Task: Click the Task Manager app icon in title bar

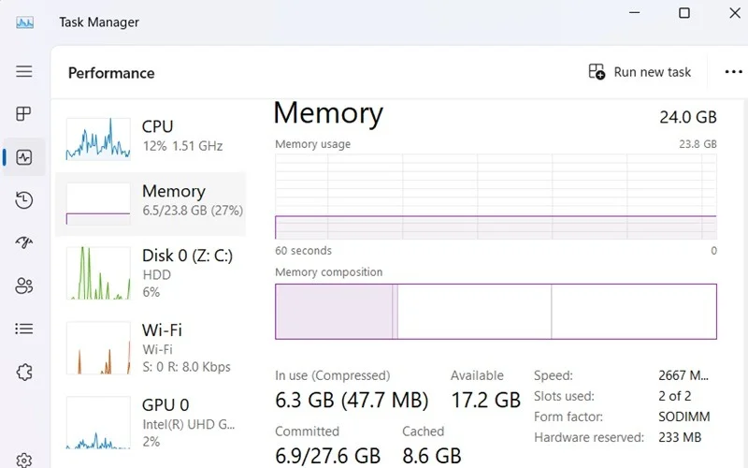Action: (24, 22)
